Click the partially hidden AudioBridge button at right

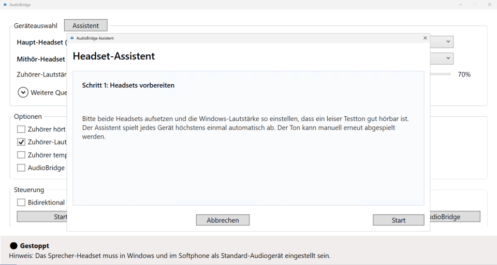(x=455, y=216)
